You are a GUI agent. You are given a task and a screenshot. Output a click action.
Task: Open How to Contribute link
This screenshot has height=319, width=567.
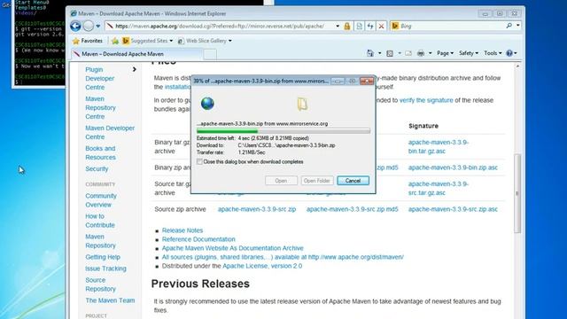tap(100, 221)
